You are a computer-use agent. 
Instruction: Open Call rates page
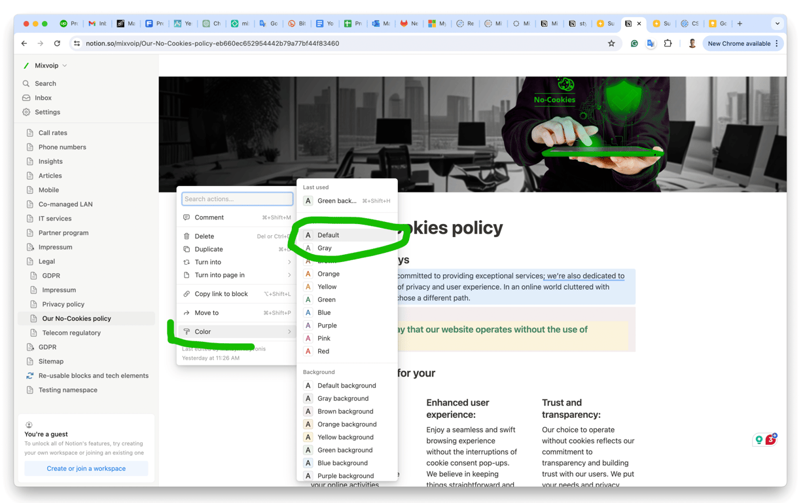(52, 133)
